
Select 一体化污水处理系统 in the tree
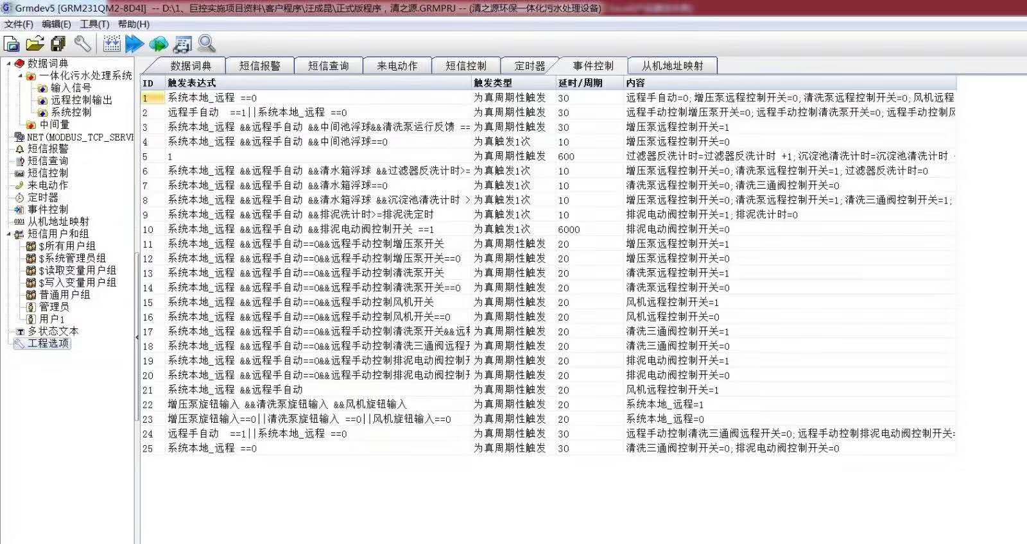[85, 76]
